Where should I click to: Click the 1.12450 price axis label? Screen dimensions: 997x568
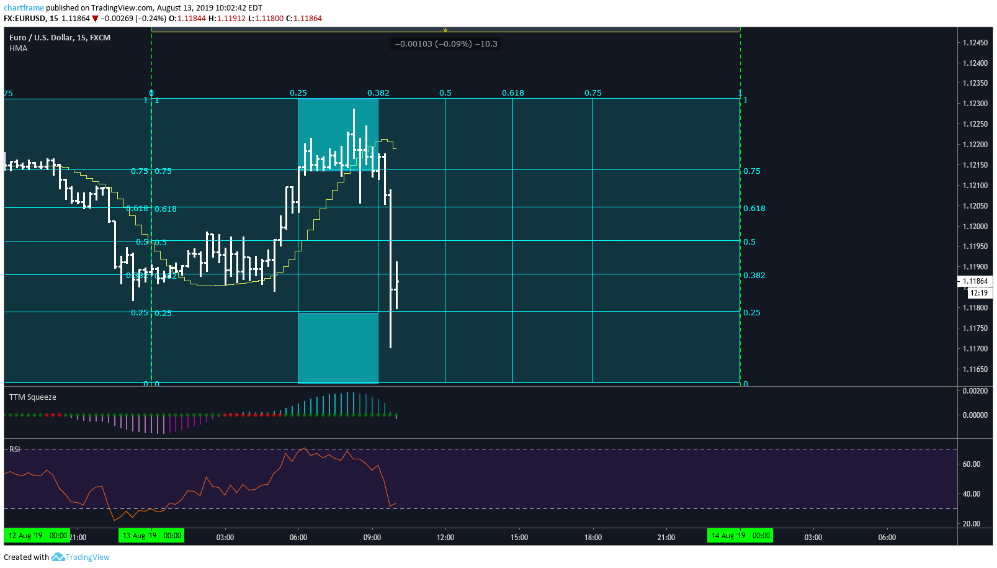975,43
